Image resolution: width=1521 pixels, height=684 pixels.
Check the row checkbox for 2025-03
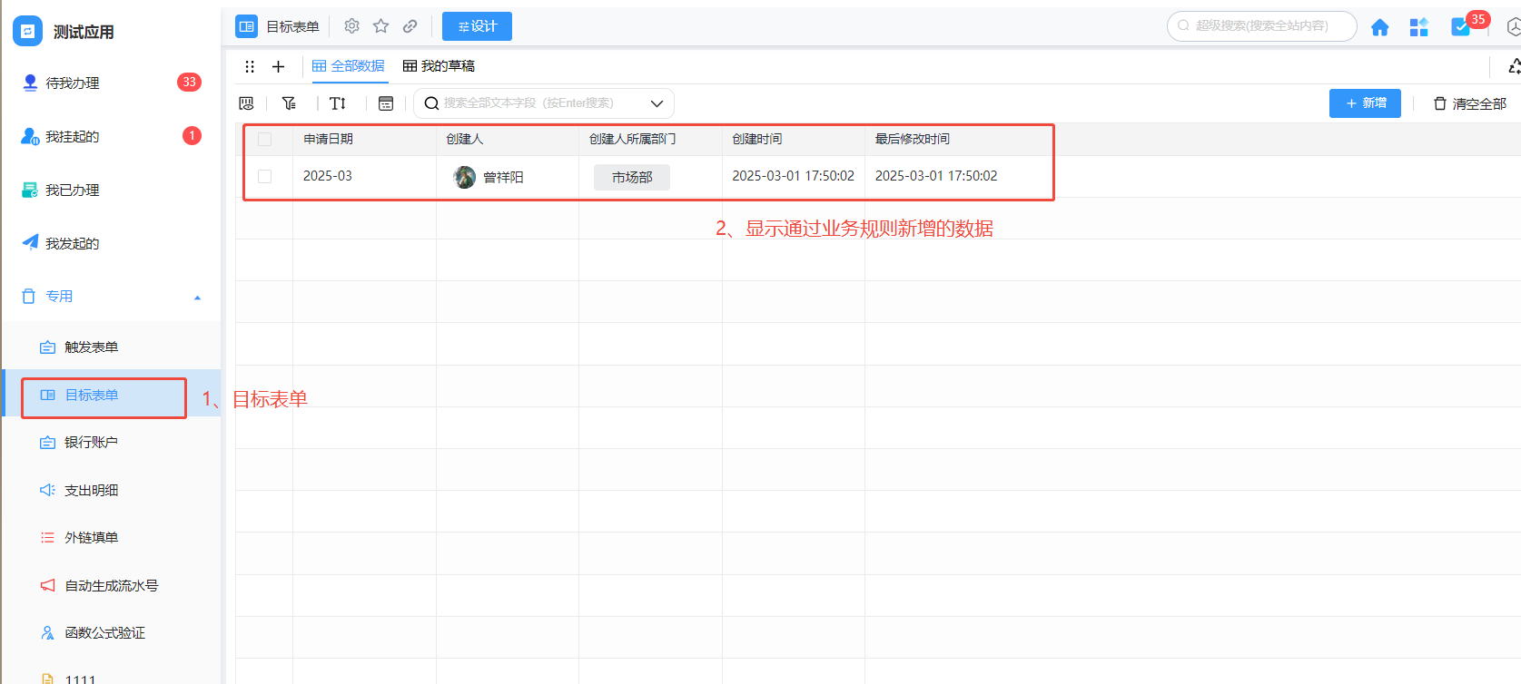pyautogui.click(x=265, y=176)
